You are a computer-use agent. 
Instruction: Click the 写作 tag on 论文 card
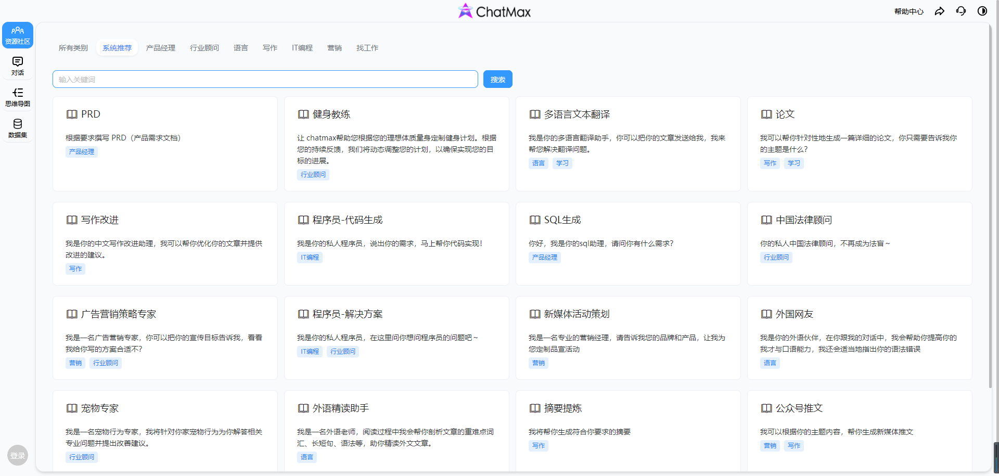(x=770, y=163)
